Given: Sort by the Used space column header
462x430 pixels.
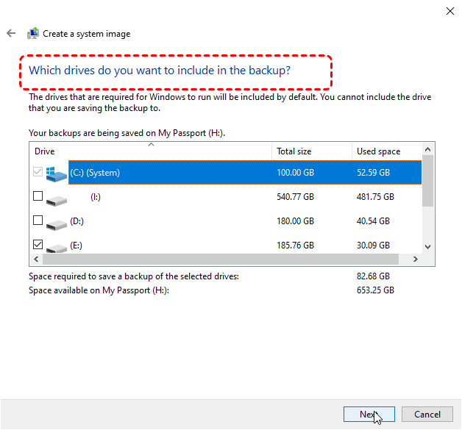Looking at the screenshot, I should [386, 151].
